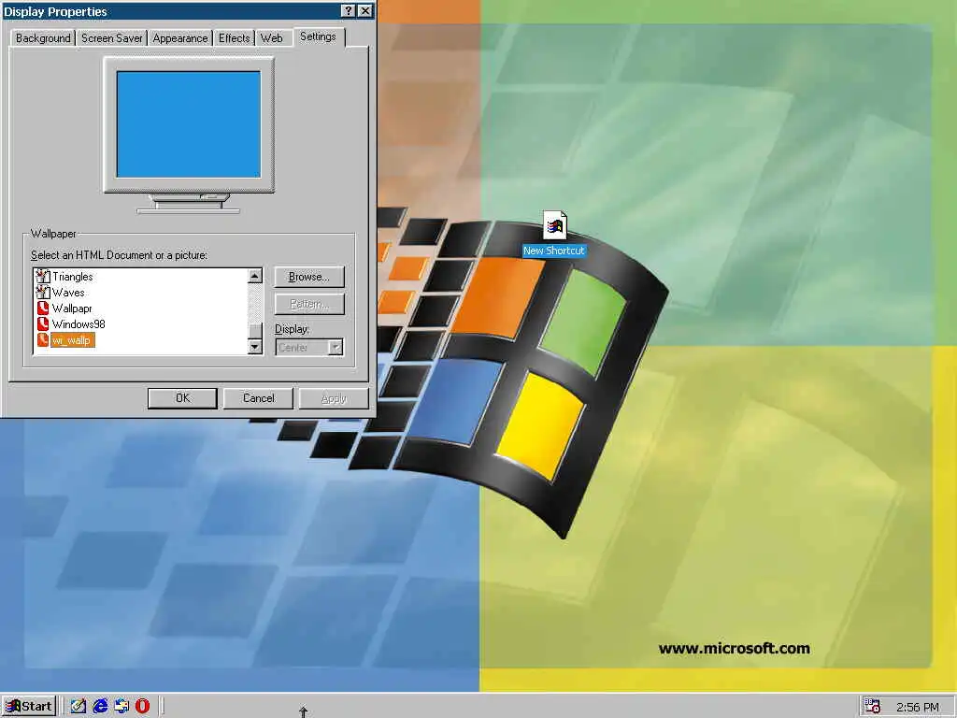Click the Wallpapr file icon
Viewport: 957px width, 718px height.
point(43,309)
